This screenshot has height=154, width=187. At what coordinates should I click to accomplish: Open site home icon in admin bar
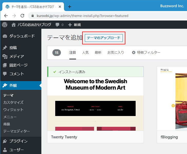pyautogui.click(x=13, y=25)
